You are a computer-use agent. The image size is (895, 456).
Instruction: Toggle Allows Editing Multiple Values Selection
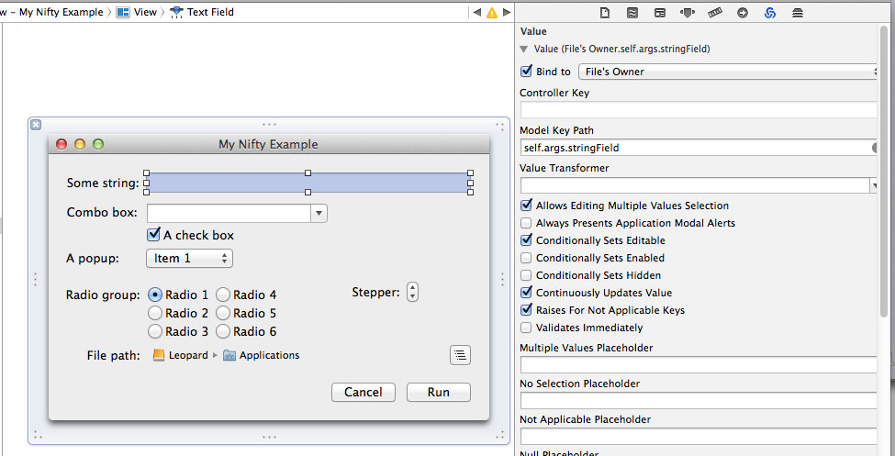click(x=526, y=206)
